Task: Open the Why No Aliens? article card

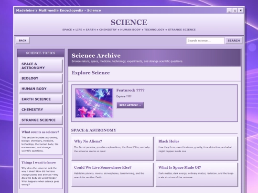Action: pyautogui.click(x=113, y=149)
